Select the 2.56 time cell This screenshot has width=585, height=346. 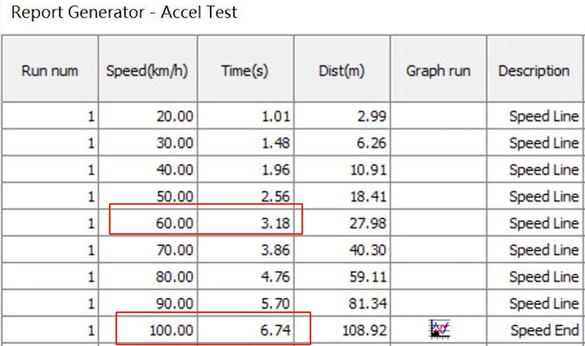coord(246,196)
